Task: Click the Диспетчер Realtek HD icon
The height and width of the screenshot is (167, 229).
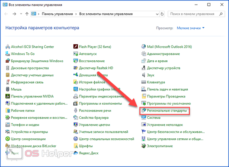Action: [76, 68]
